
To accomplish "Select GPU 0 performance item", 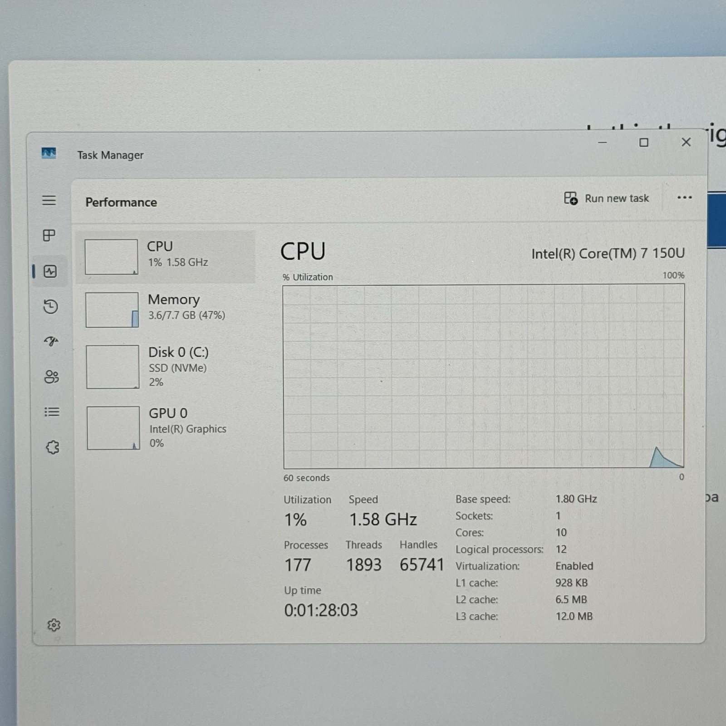I will [x=166, y=428].
